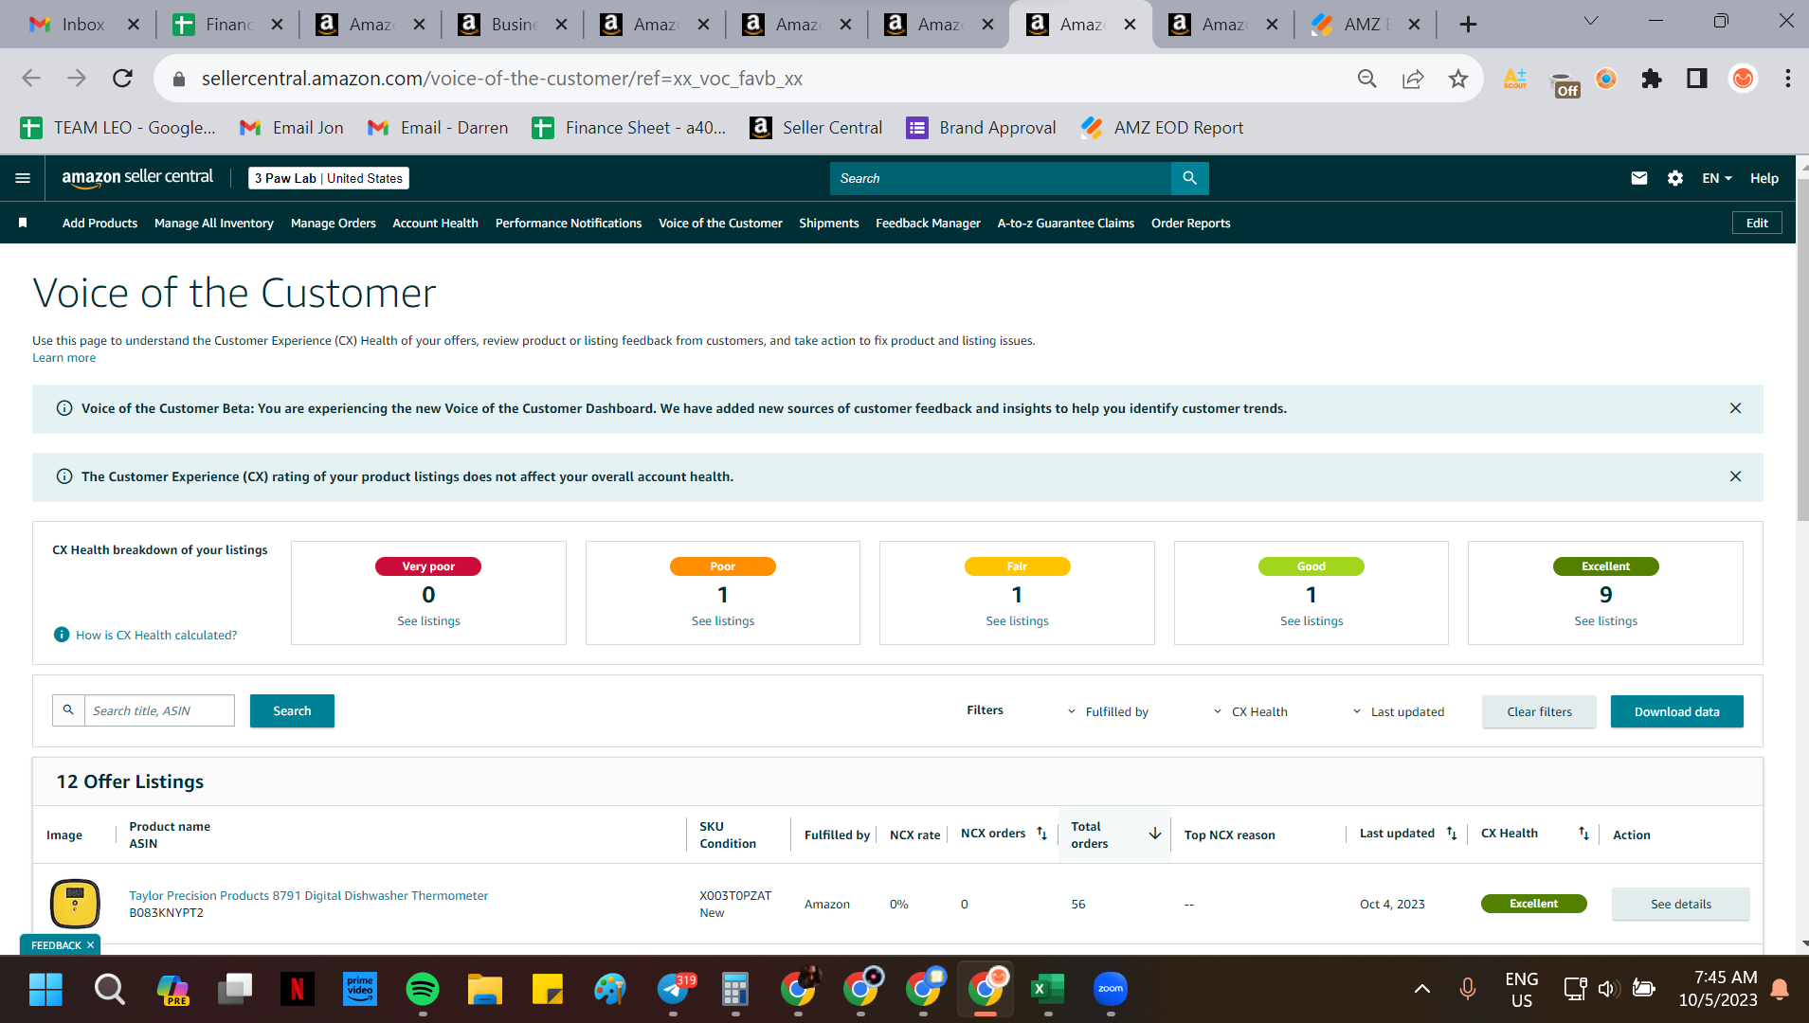See listings under Fair category
The width and height of the screenshot is (1809, 1023).
[x=1017, y=620]
